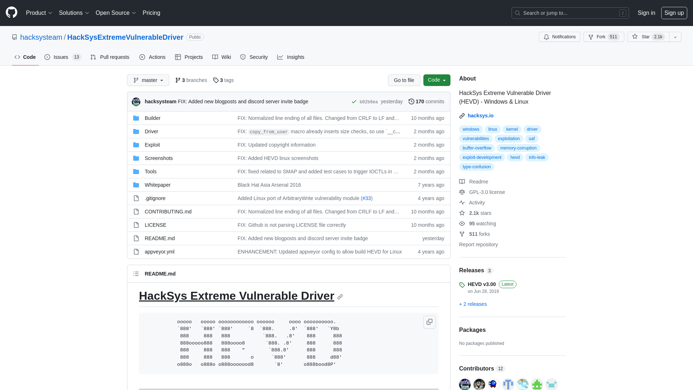Open the heading anchor link icon
Screen dimensions: 693x390
point(340,297)
